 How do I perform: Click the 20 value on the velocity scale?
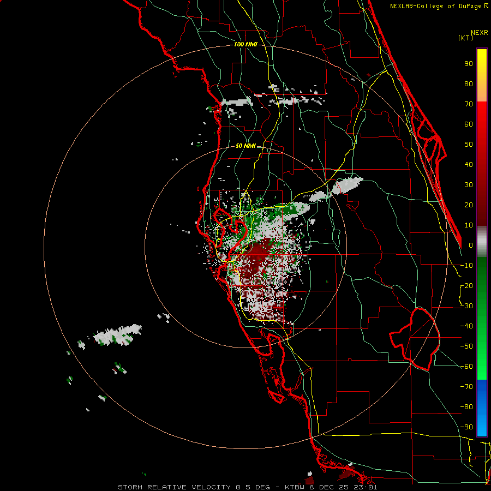(469, 205)
